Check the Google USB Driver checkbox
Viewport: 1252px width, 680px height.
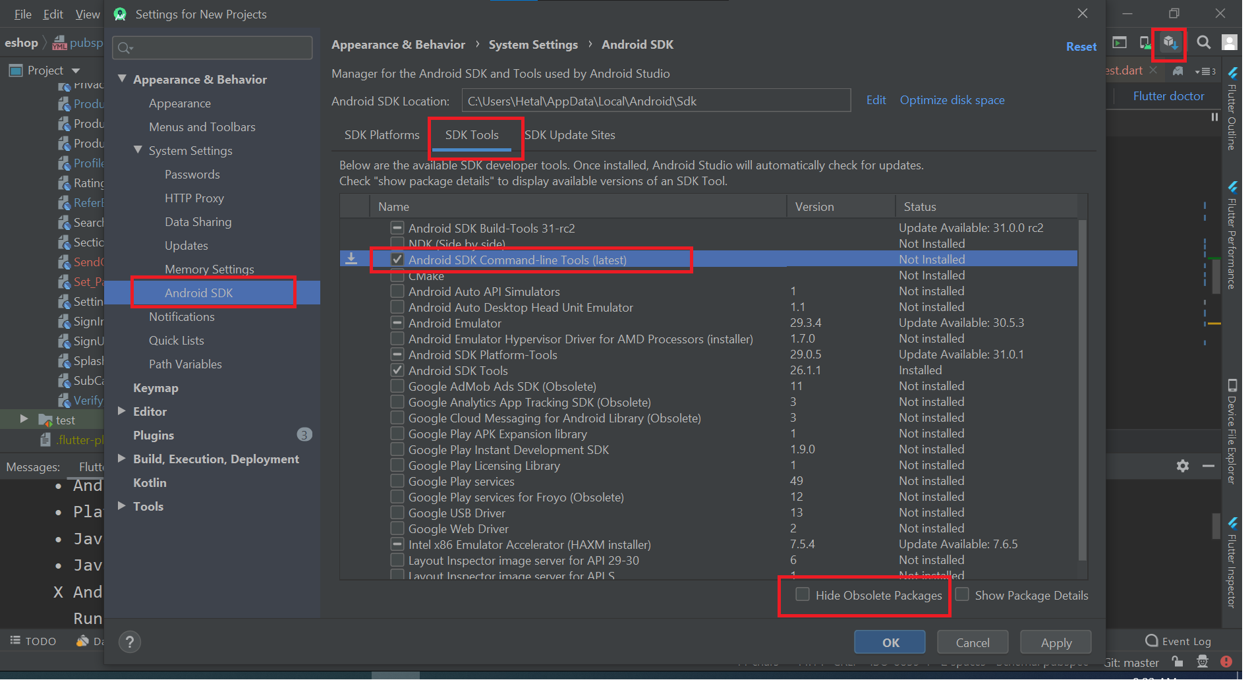pos(397,513)
